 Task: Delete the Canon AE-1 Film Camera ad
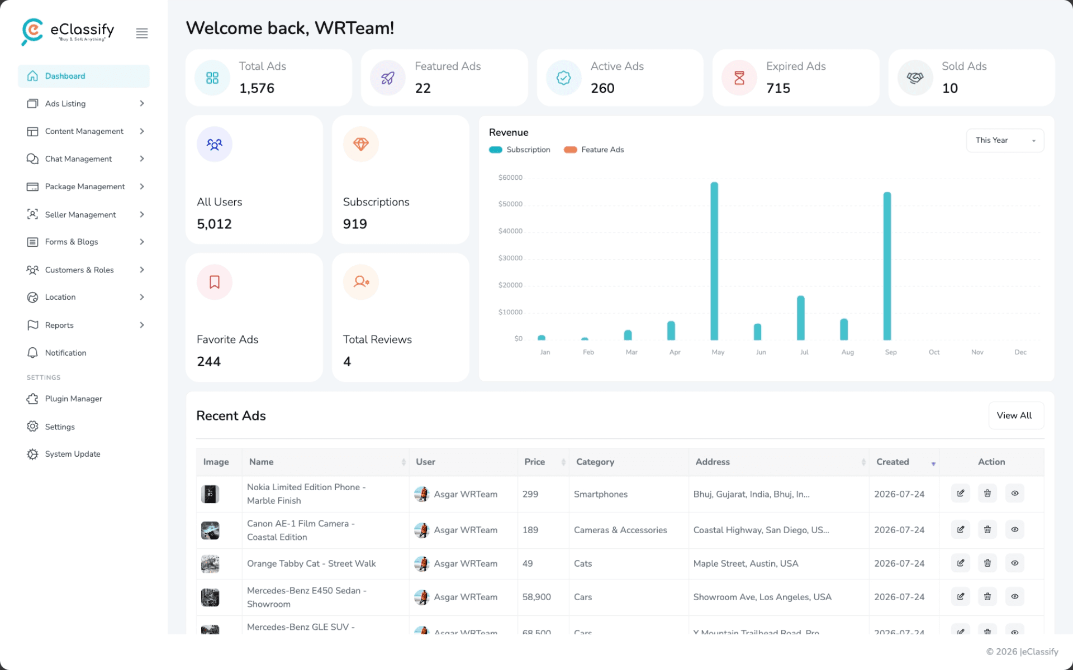pos(987,530)
